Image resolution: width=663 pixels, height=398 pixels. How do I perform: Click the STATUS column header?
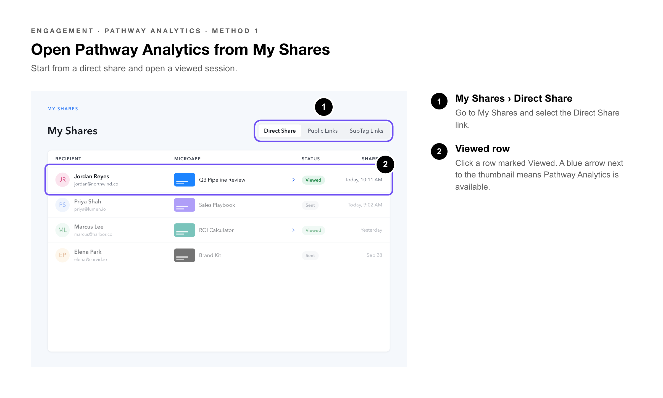pyautogui.click(x=311, y=159)
